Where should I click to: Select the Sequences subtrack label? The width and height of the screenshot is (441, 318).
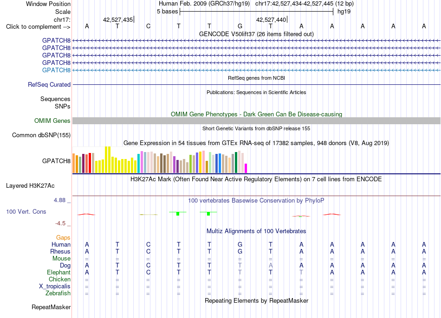pos(55,99)
